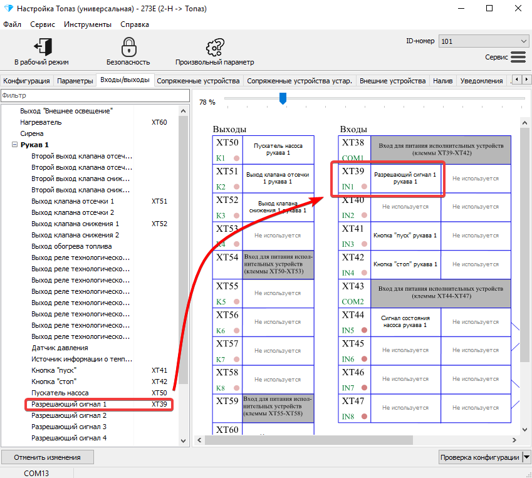Open the Сервис menu in menu bar
This screenshot has width=532, height=478.
pyautogui.click(x=43, y=24)
